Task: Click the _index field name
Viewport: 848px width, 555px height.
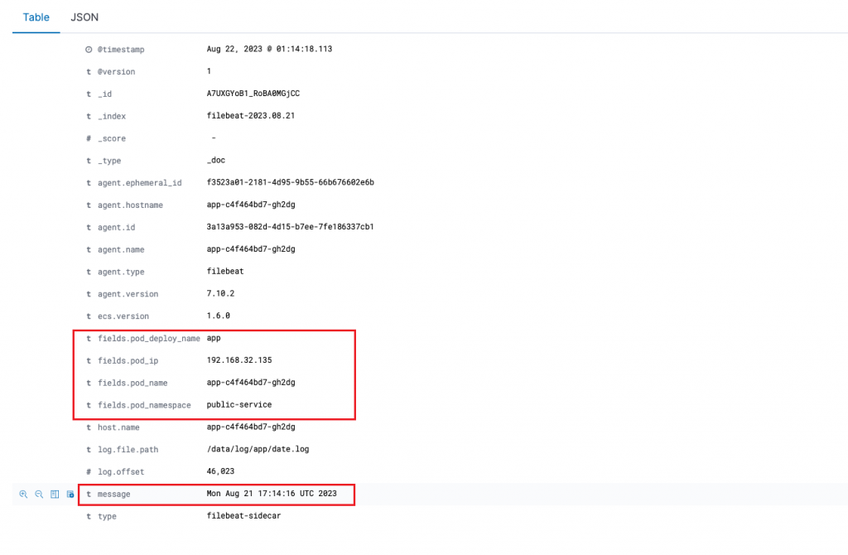Action: tap(112, 116)
